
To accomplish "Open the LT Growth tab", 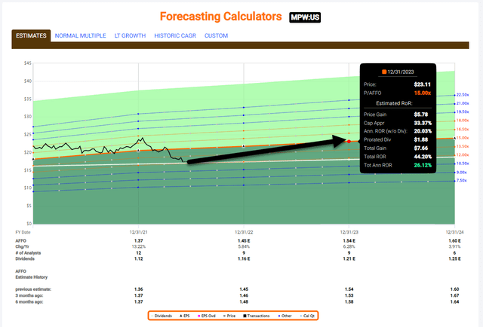I will pyautogui.click(x=131, y=35).
